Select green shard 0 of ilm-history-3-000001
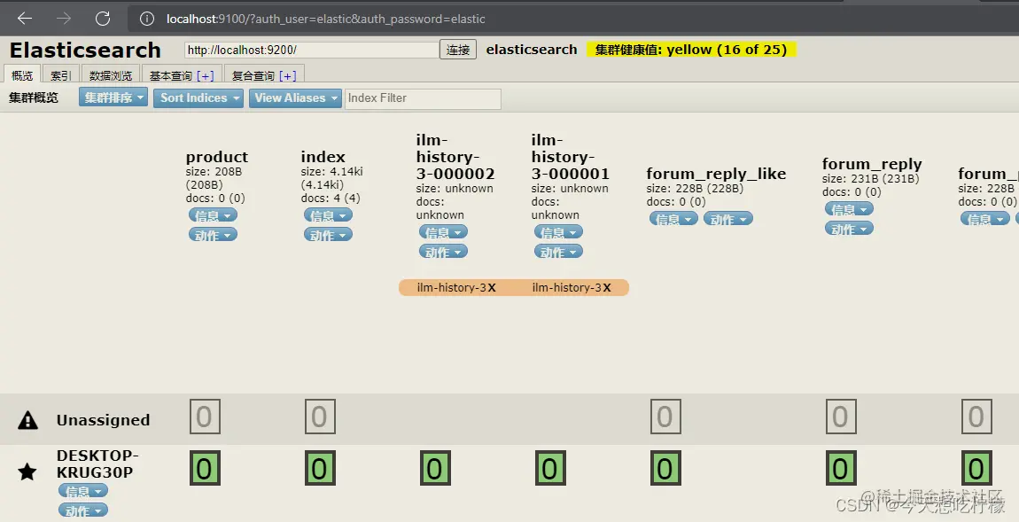The width and height of the screenshot is (1019, 522). [x=550, y=468]
